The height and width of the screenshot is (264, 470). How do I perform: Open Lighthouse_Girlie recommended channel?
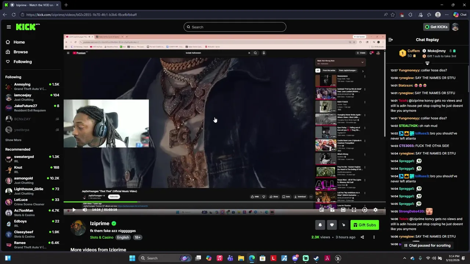pyautogui.click(x=32, y=191)
